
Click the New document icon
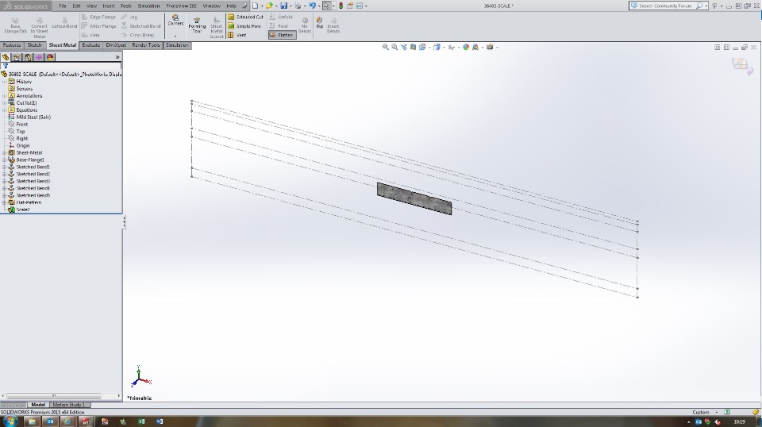[255, 6]
